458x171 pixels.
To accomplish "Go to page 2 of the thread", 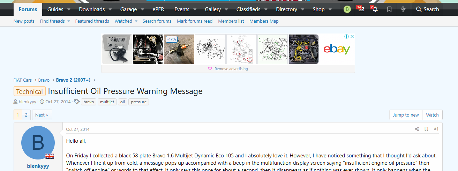I will click(x=26, y=115).
